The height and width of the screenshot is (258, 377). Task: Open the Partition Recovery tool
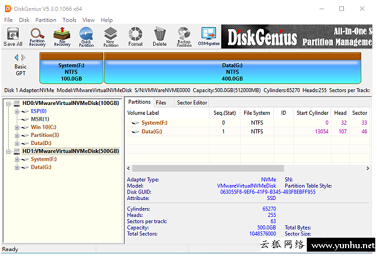[x=37, y=37]
